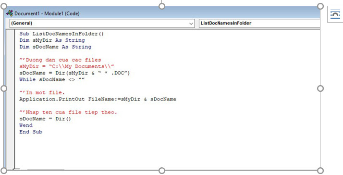Click the VBA module icon in title bar
The width and height of the screenshot is (343, 175).
[x=10, y=13]
